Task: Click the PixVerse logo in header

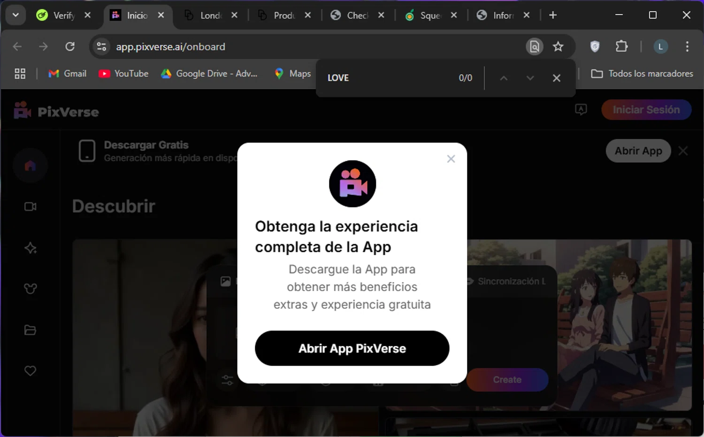Action: (x=56, y=111)
